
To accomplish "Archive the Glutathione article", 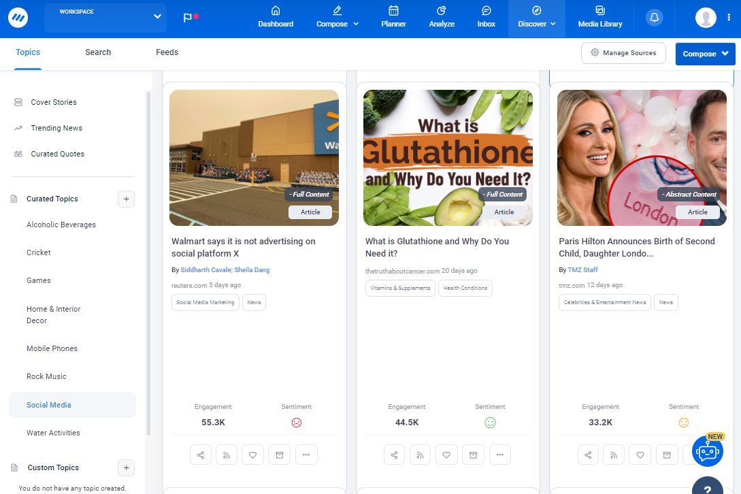I will tap(473, 455).
